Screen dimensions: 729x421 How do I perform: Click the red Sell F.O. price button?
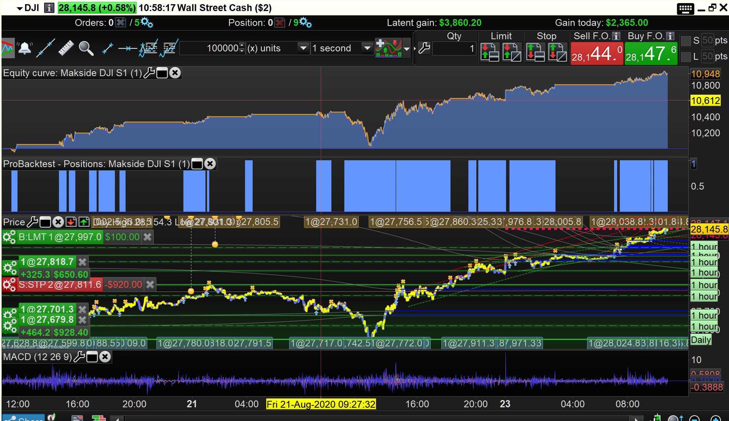click(x=597, y=54)
